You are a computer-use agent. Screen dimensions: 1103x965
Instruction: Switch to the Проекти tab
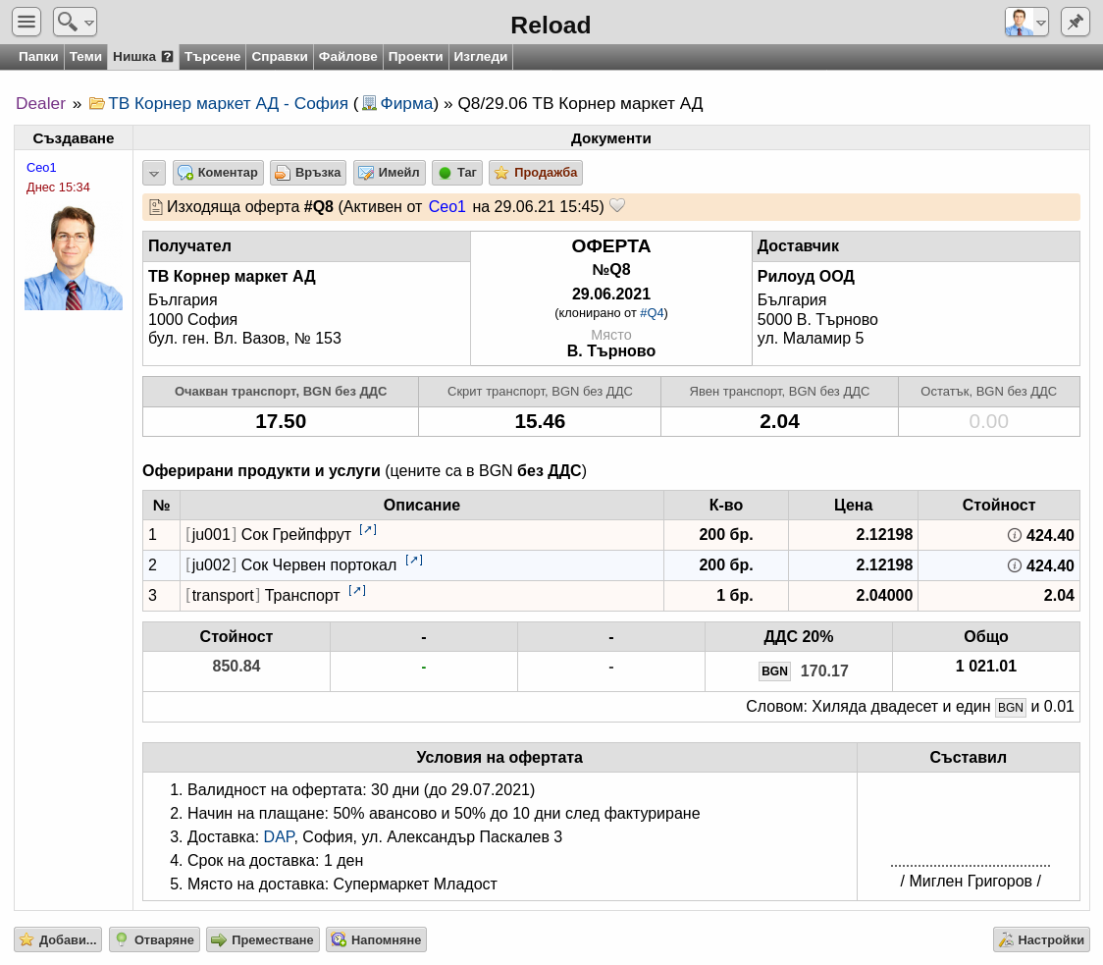click(416, 56)
